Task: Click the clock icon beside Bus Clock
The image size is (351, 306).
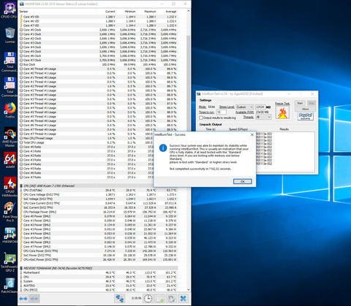Action: (21, 64)
